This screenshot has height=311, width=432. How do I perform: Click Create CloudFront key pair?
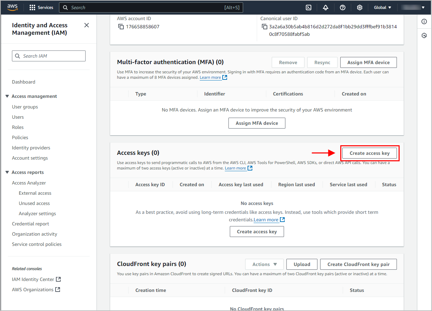pyautogui.click(x=358, y=264)
